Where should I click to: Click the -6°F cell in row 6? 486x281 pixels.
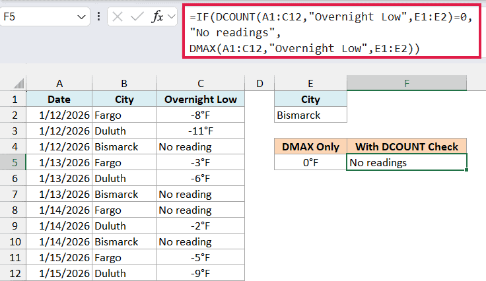click(x=201, y=178)
